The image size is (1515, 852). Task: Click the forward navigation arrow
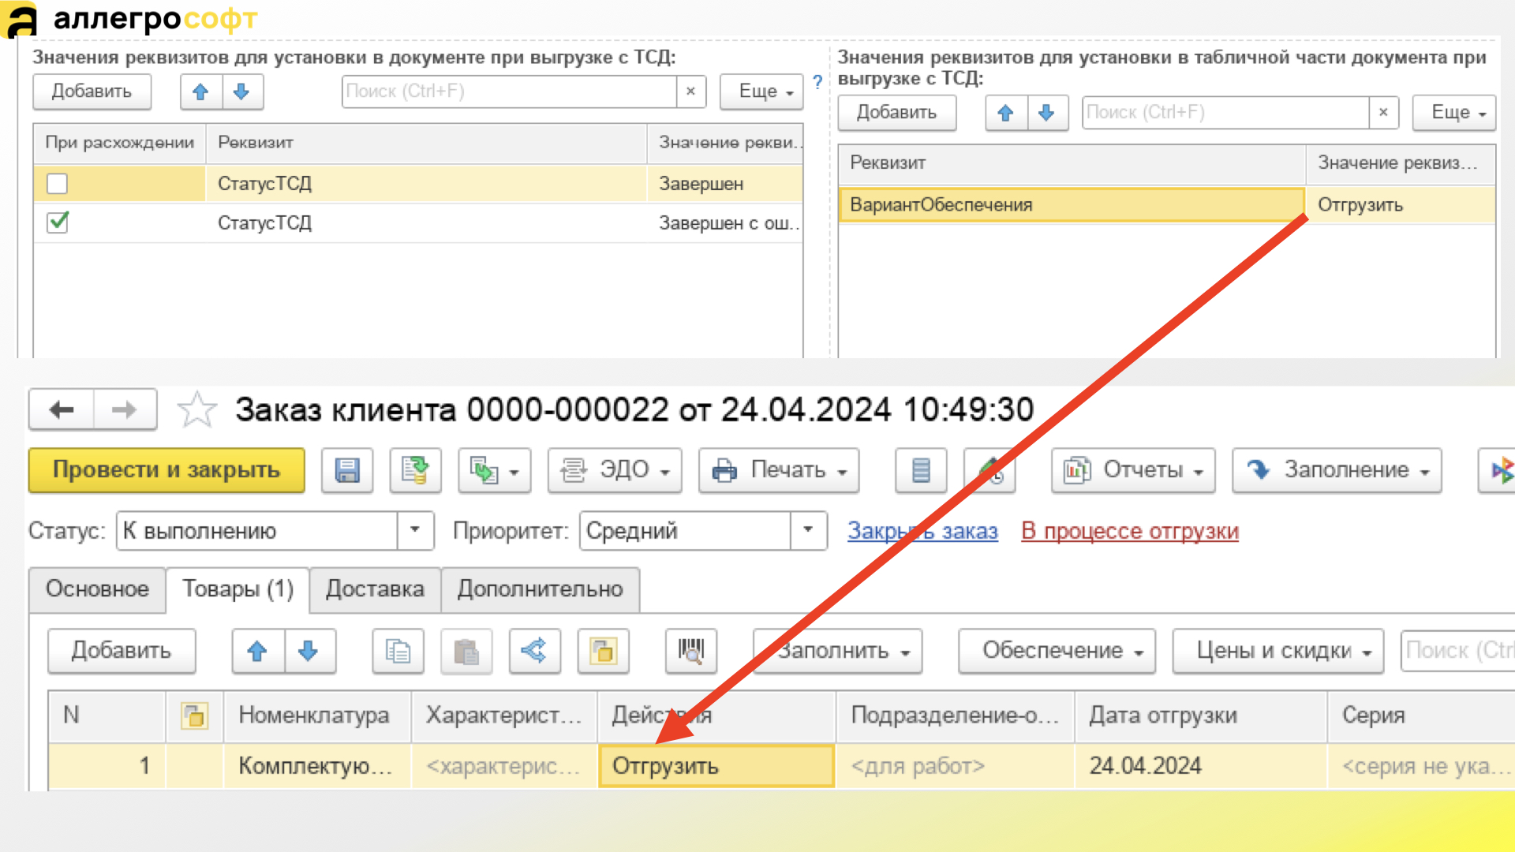point(125,409)
